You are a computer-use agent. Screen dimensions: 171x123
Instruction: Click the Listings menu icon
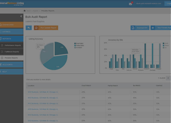point(1,32)
